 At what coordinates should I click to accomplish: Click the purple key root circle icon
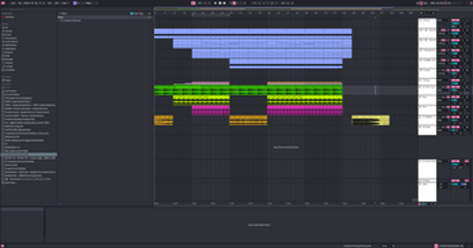(75, 3)
